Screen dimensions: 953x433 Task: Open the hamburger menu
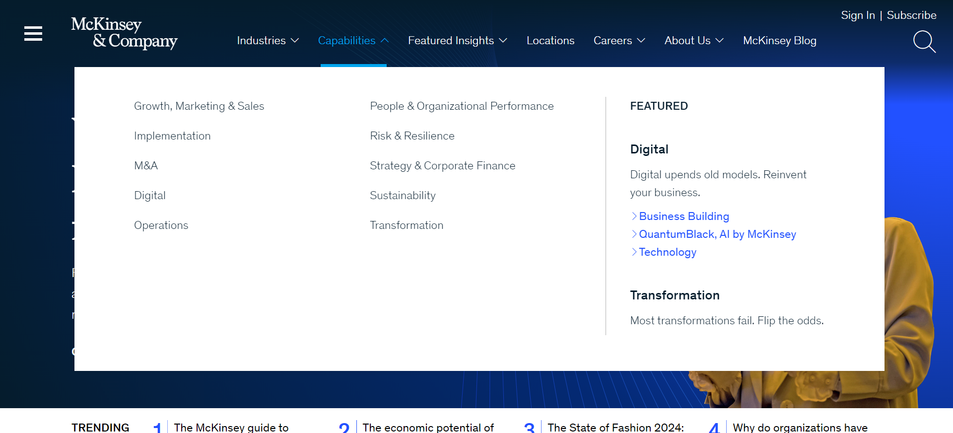[x=33, y=34]
